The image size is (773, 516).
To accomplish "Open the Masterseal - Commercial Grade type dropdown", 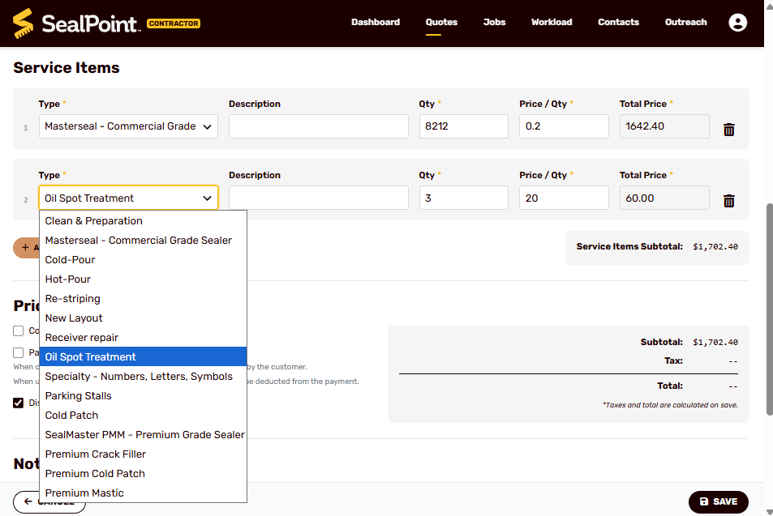I will click(x=128, y=126).
